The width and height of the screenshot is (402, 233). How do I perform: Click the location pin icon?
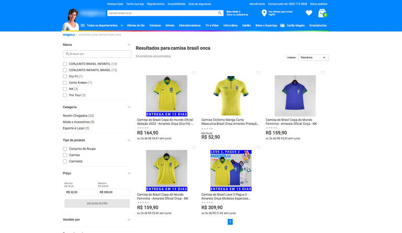[x=264, y=13]
